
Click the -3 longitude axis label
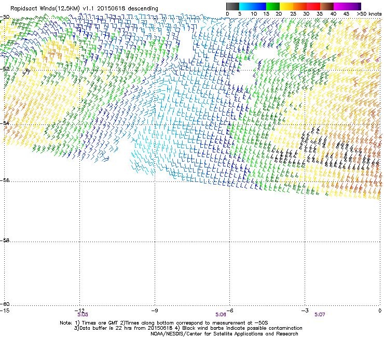click(x=305, y=311)
